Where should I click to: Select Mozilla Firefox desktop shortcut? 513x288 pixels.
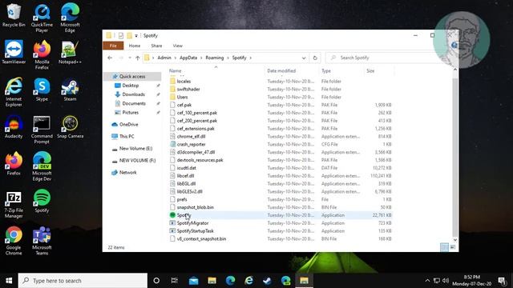pos(42,55)
